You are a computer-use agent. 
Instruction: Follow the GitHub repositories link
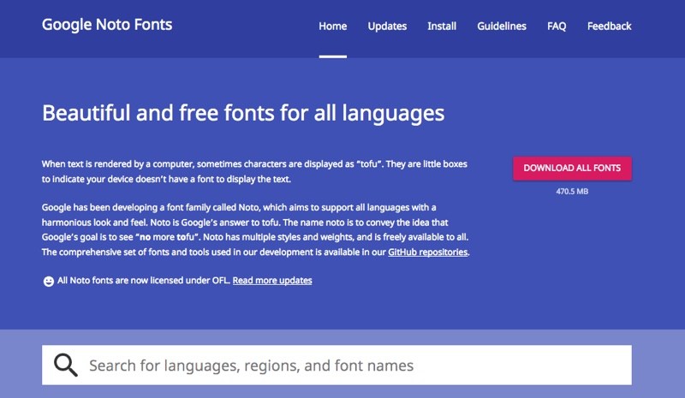(427, 252)
